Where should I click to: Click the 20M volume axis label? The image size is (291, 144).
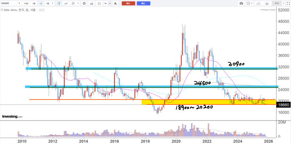click(282, 122)
